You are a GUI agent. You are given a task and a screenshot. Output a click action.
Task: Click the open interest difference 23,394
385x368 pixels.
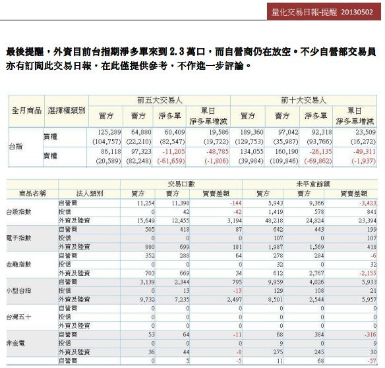(x=367, y=221)
